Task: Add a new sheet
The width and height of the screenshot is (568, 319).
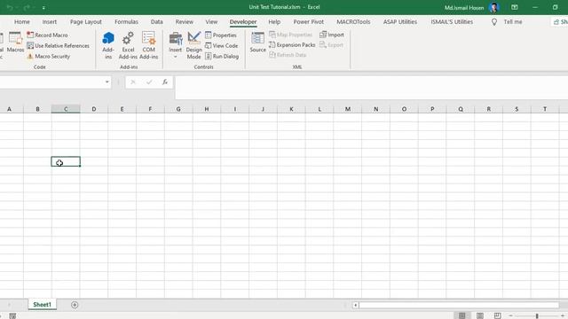Action: point(75,305)
